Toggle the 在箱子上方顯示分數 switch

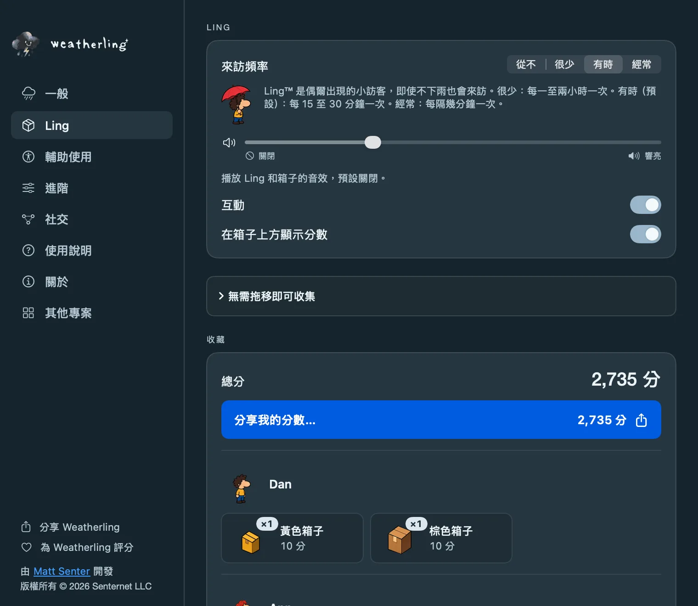coord(645,234)
